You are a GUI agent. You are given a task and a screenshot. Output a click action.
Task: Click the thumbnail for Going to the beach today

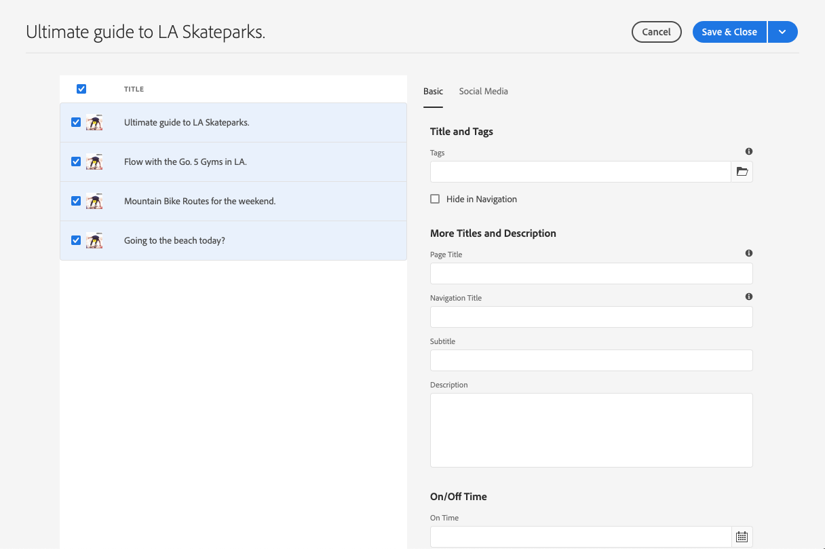pos(95,240)
